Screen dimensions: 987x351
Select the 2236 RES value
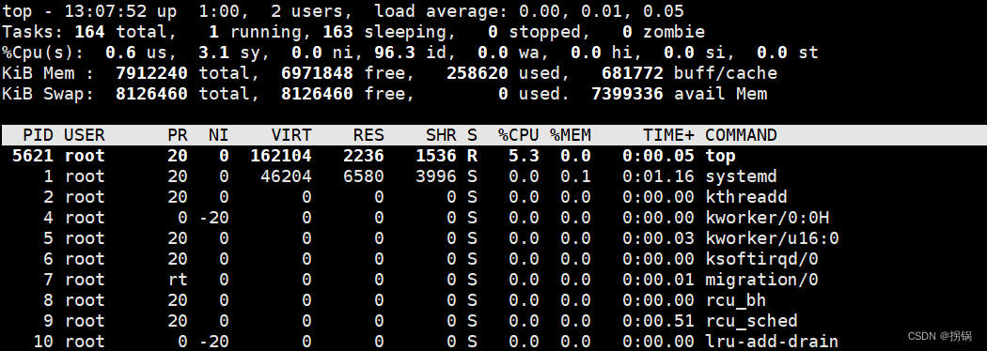tap(363, 156)
